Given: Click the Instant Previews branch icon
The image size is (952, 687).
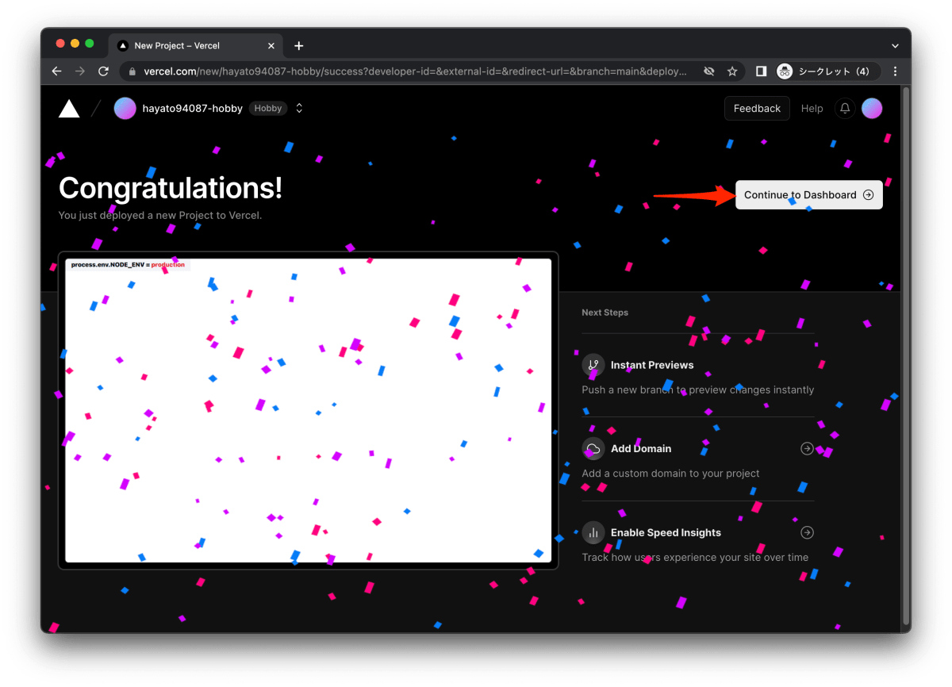Looking at the screenshot, I should click(593, 365).
